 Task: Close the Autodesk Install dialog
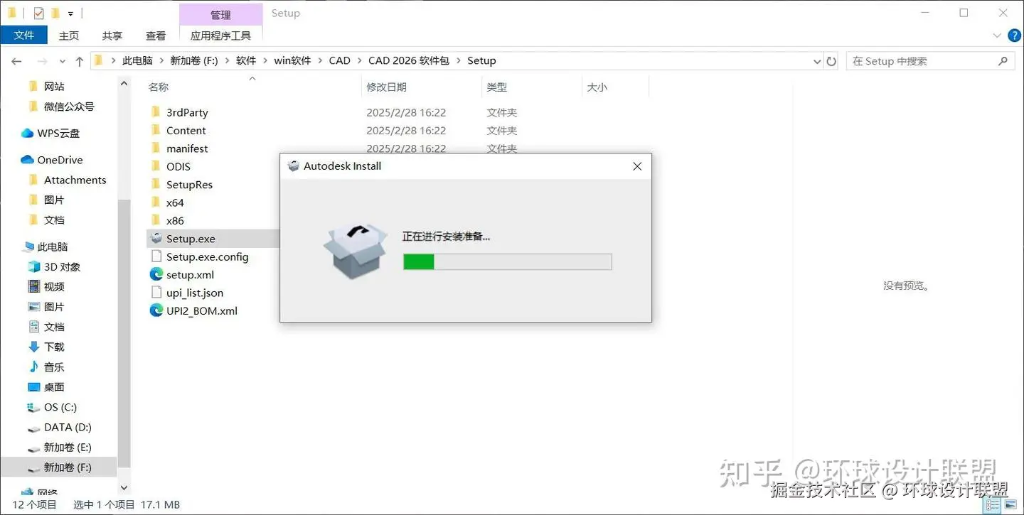pyautogui.click(x=637, y=166)
